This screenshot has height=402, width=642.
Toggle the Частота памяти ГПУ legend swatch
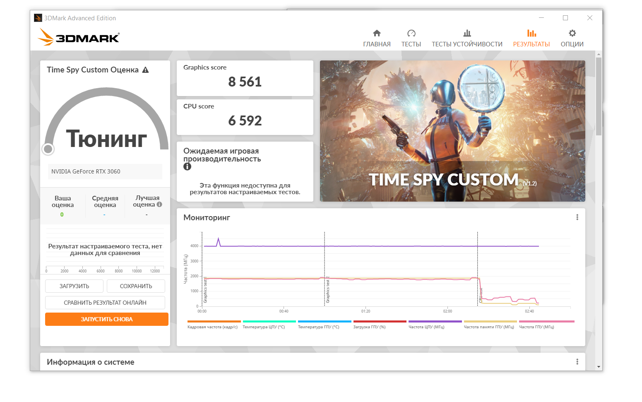[x=491, y=321]
